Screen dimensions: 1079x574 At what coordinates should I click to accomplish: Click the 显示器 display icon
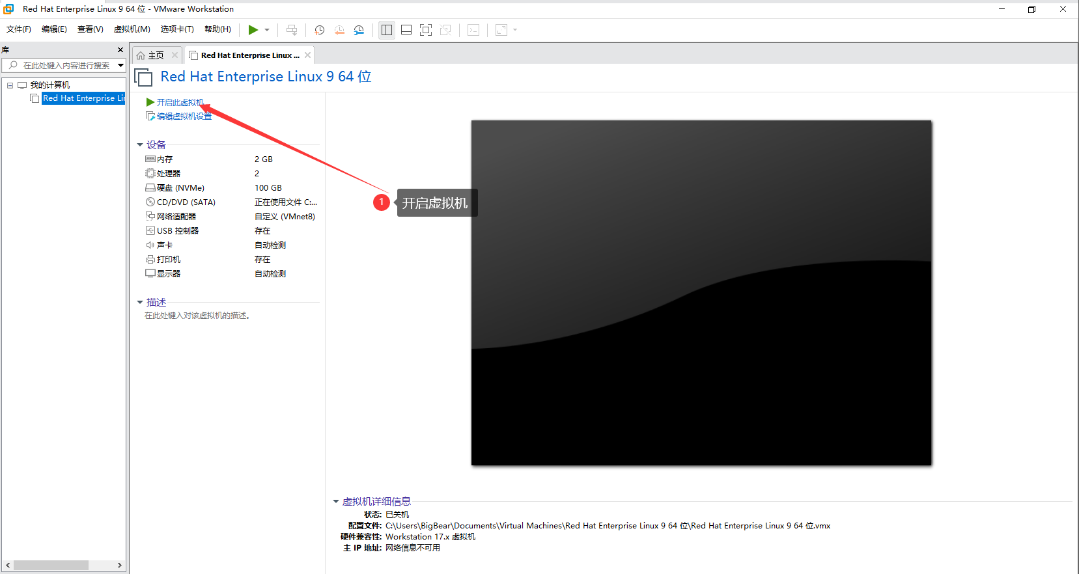150,274
